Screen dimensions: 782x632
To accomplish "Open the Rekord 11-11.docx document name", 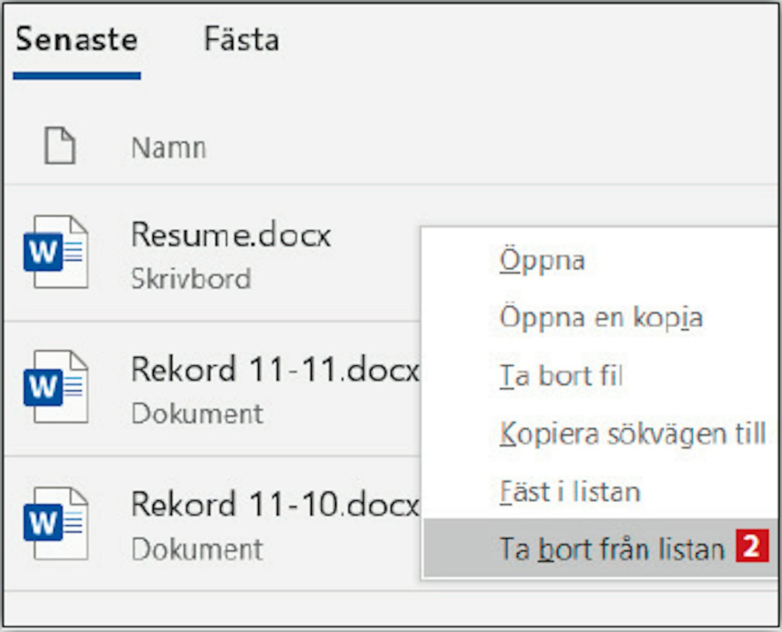I will 275,370.
